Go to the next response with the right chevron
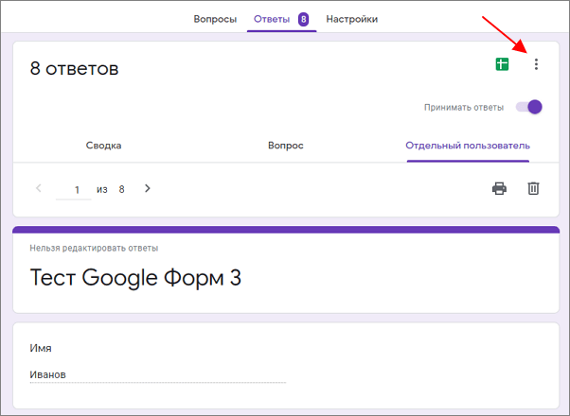Image resolution: width=570 pixels, height=416 pixels. [147, 188]
